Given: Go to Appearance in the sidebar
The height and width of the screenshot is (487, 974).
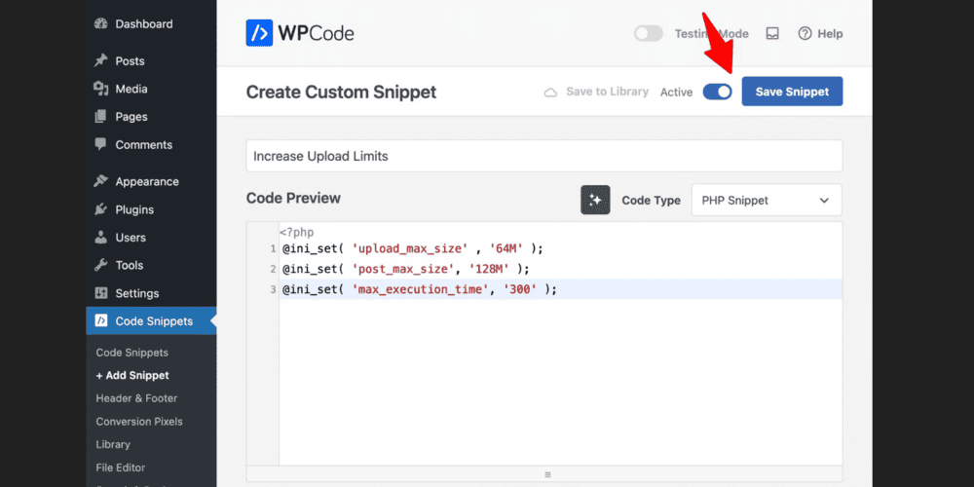Looking at the screenshot, I should pos(146,181).
